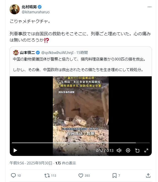Click 山本慎二's small avatar icon
158x182 pixels.
click(x=16, y=52)
